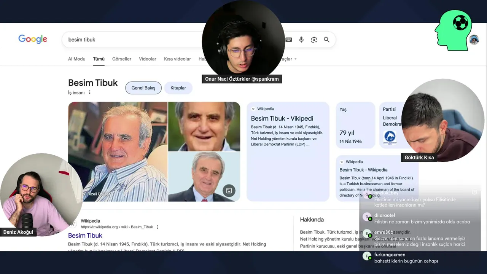Click chat username furkangocmen
This screenshot has height=274, width=487.
390,255
